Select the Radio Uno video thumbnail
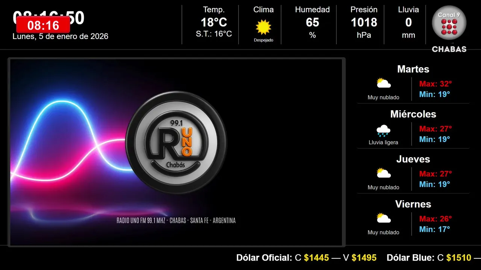Viewport: 481px width, 270px height. coord(176,152)
